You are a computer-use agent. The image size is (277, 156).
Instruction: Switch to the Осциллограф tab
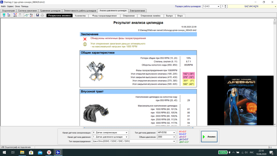click(8, 11)
